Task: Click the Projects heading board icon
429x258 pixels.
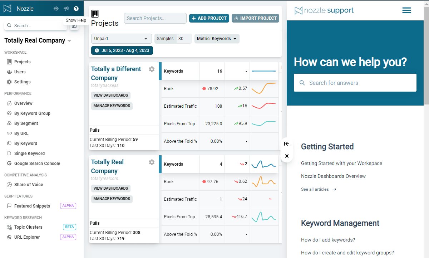Action: (x=95, y=14)
